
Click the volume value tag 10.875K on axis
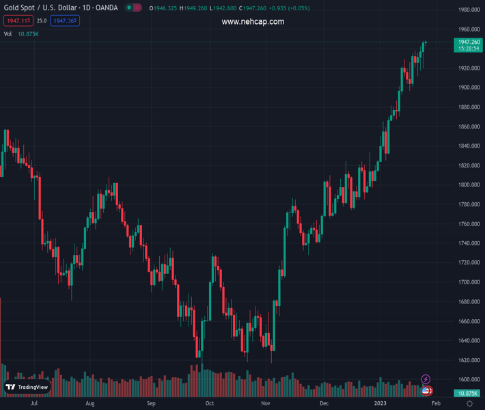click(467, 394)
